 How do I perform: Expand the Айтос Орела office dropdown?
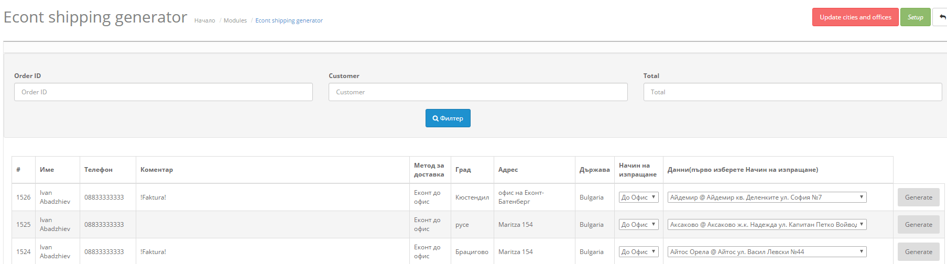tap(767, 252)
